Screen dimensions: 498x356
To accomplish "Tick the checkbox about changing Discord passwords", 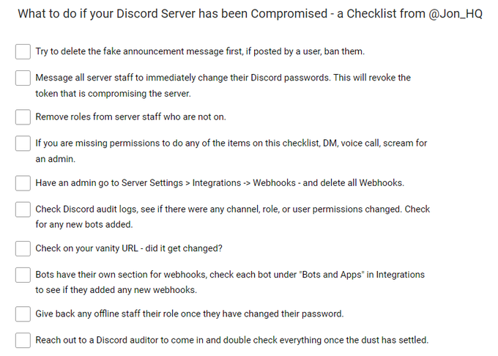I will point(23,78).
